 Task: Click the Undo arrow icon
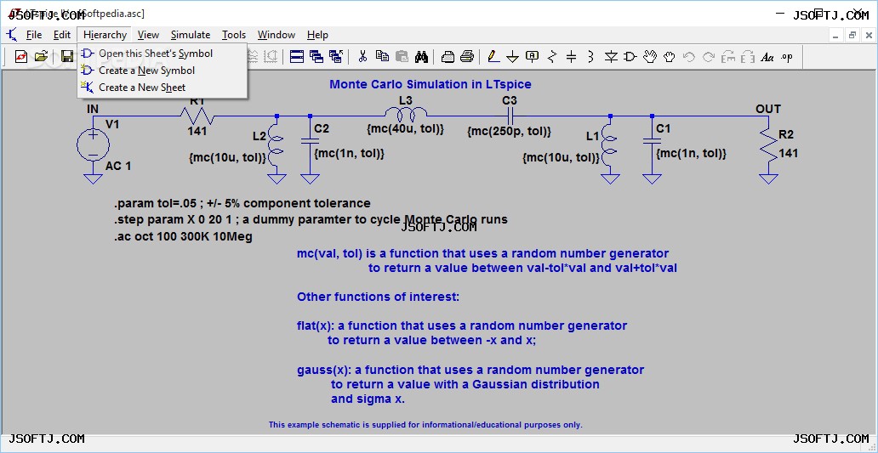pos(689,56)
